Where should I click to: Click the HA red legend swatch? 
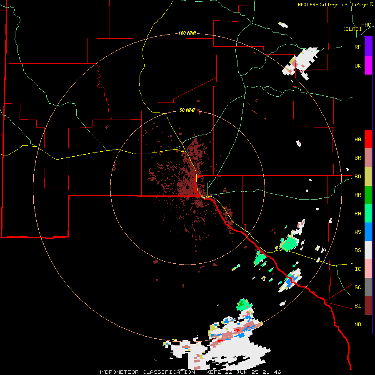click(x=368, y=139)
